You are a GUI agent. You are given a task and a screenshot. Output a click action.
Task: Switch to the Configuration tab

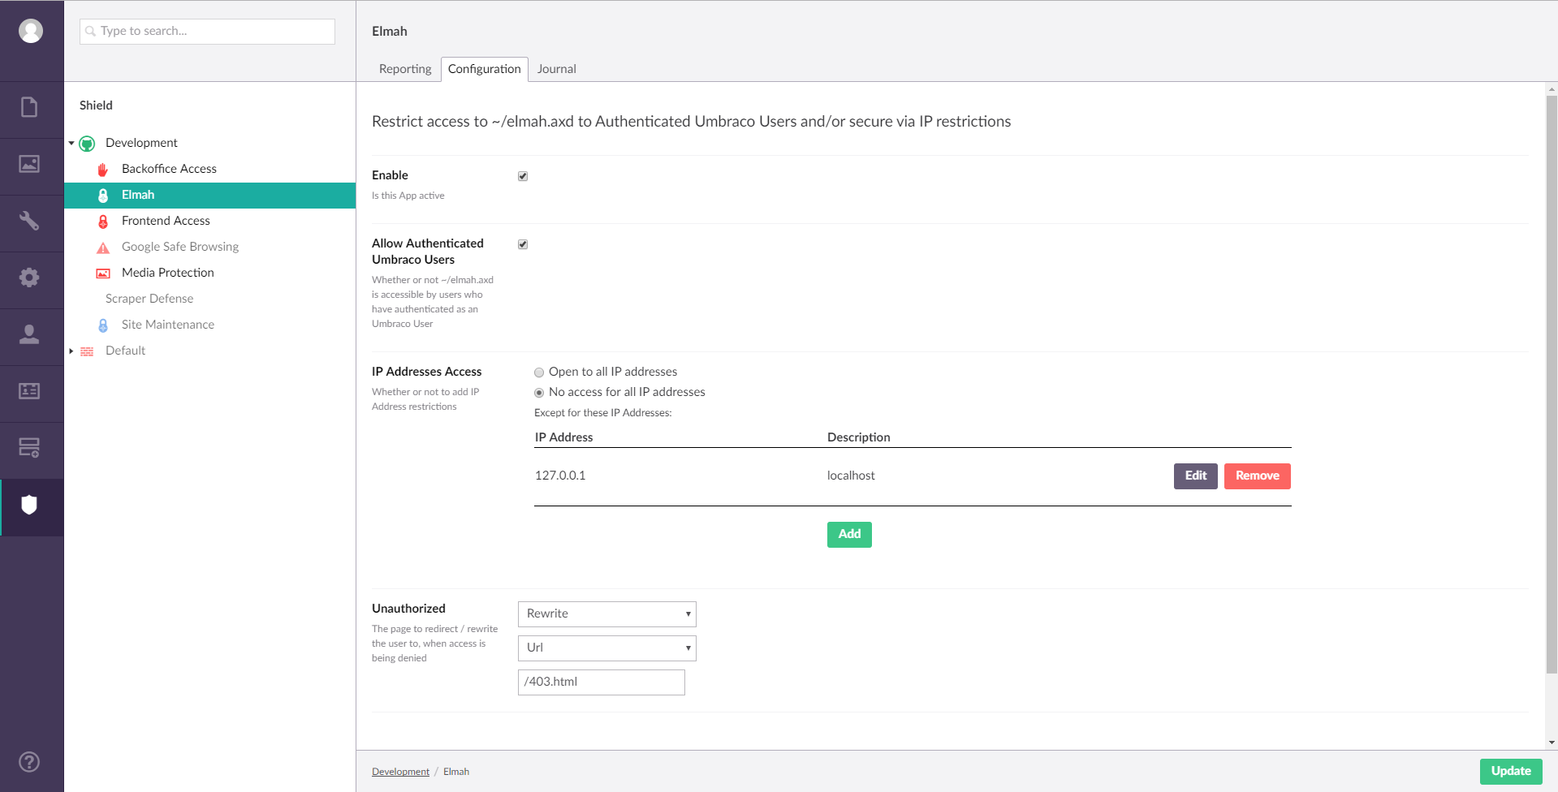(485, 69)
